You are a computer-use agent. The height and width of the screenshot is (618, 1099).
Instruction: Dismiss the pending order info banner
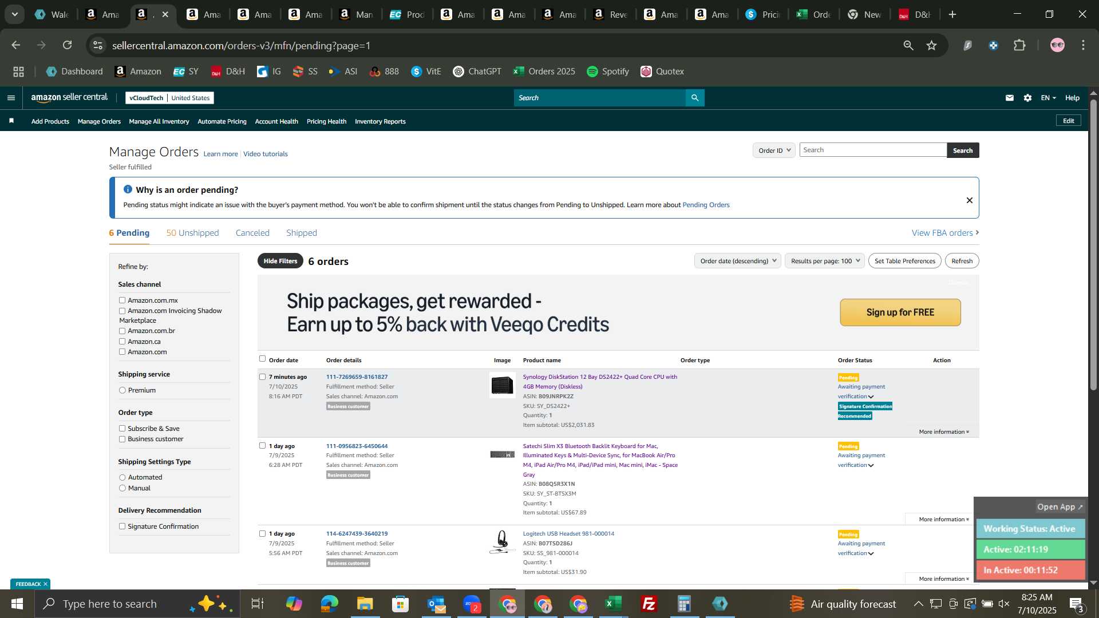tap(970, 200)
